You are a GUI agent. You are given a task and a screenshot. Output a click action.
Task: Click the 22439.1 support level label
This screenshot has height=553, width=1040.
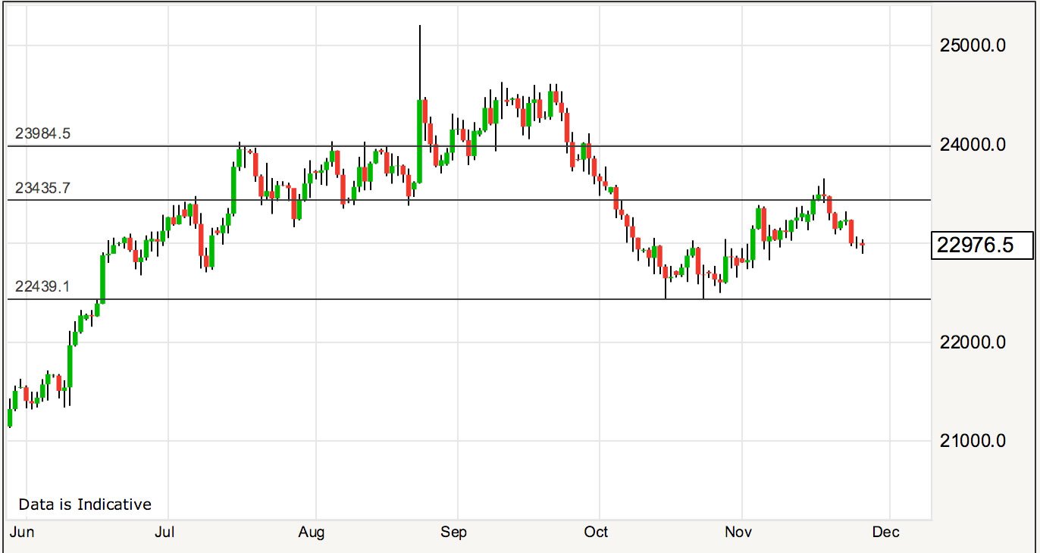point(42,286)
